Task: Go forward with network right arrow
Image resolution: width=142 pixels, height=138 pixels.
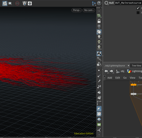Action: tap(111, 71)
